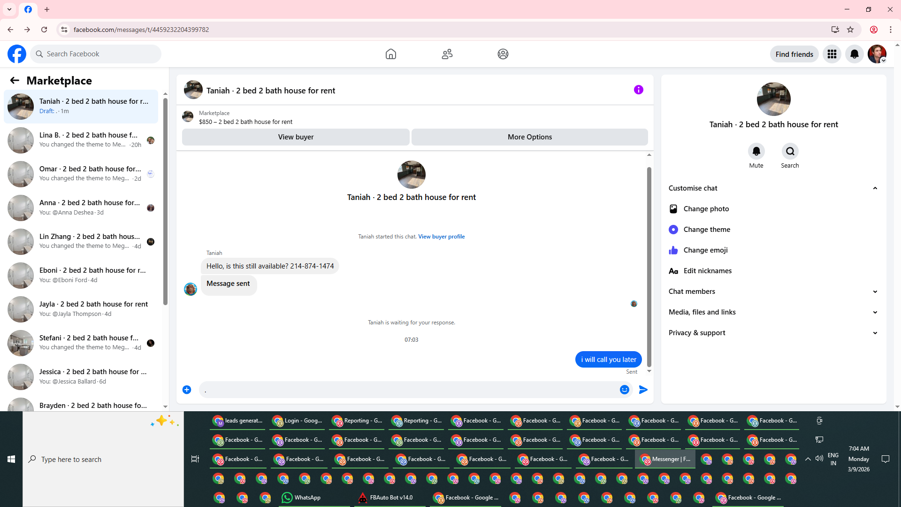
Task: Mute this chat with bell toggle
Action: pyautogui.click(x=756, y=151)
